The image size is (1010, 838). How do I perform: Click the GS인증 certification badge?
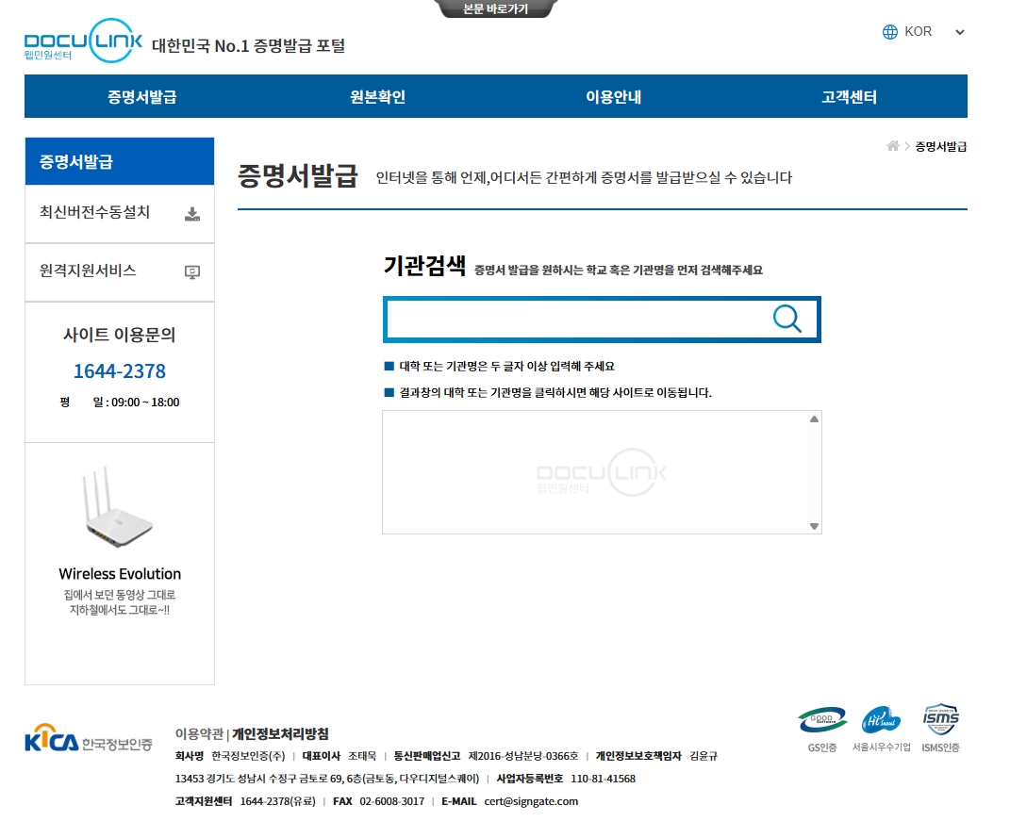coord(820,721)
